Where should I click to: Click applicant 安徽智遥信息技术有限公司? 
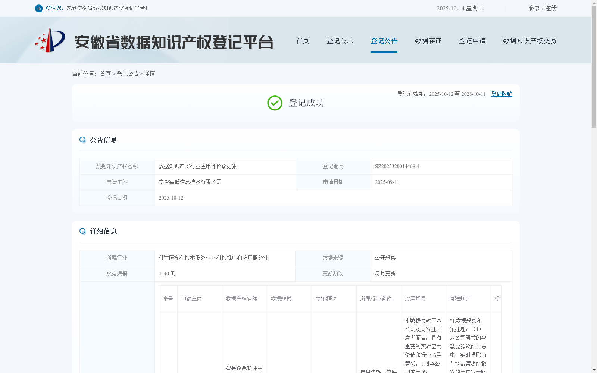coord(190,182)
